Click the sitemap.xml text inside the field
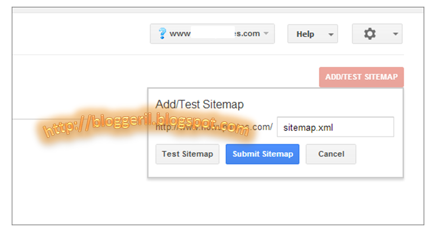This screenshot has width=436, height=232. [308, 127]
